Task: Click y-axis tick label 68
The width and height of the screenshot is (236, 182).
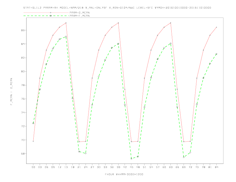Action: coord(23,154)
